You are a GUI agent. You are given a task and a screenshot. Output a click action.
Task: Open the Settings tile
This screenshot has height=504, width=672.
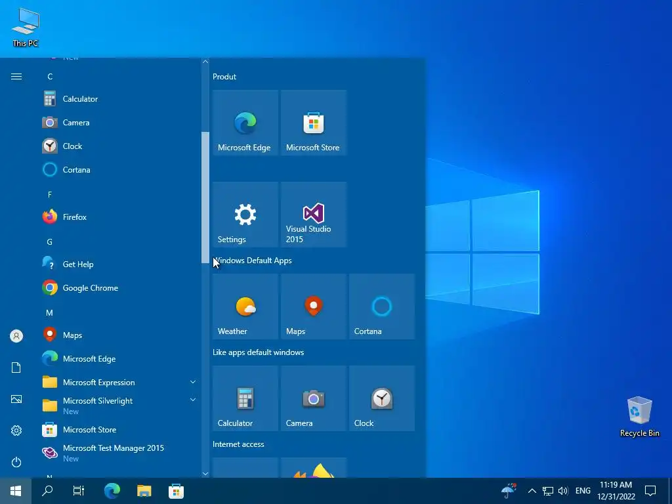tap(245, 215)
